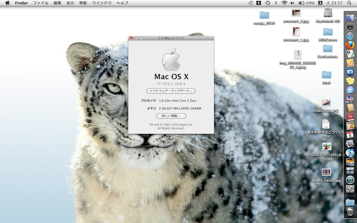Click the 詳しい情報 button
The width and height of the screenshot is (357, 223).
tap(171, 116)
